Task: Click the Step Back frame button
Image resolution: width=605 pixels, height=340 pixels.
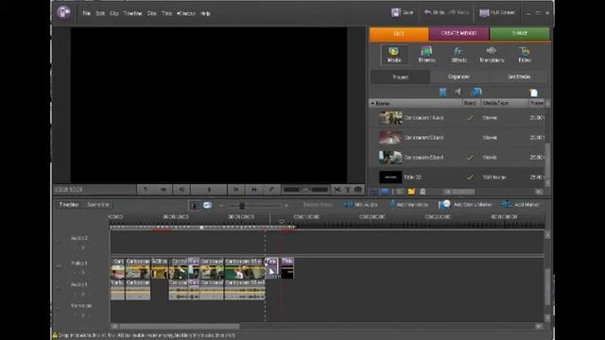Action: (181, 189)
